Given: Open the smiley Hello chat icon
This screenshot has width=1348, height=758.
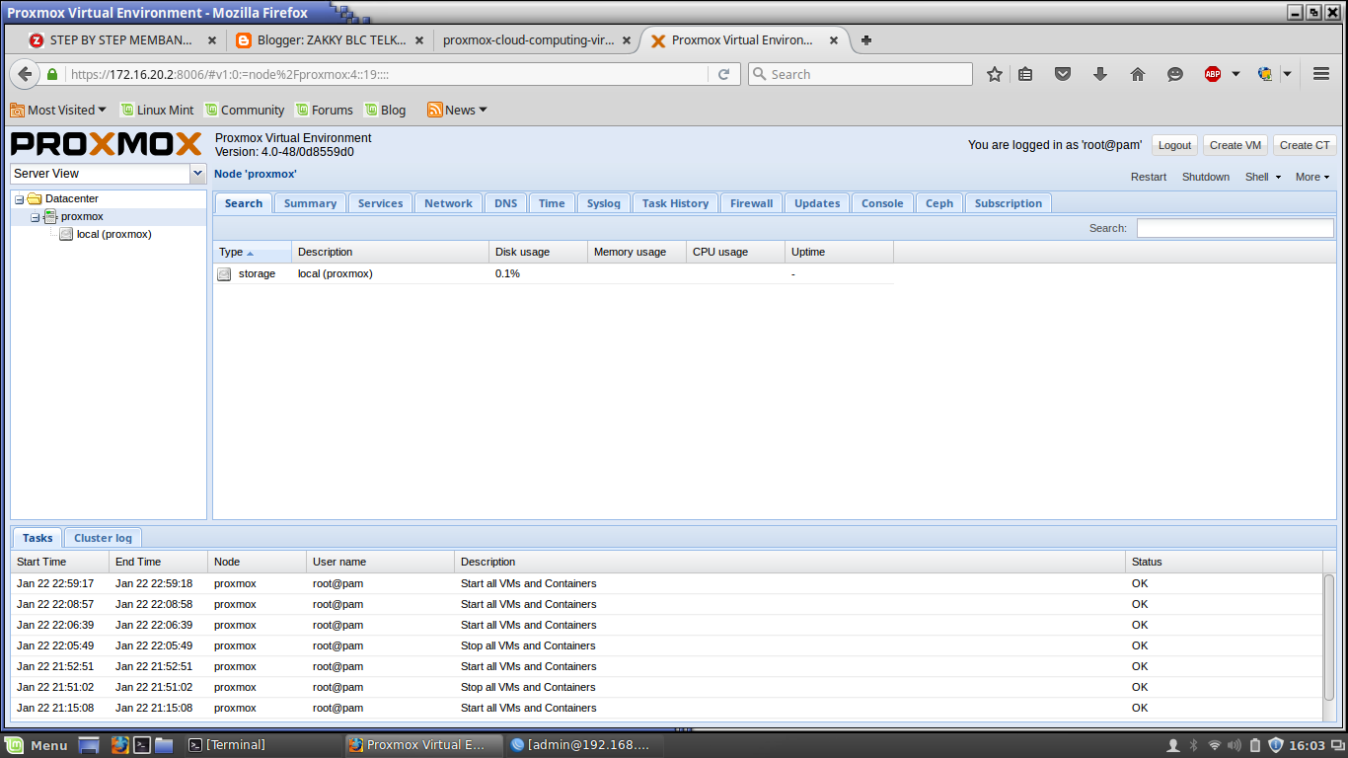Looking at the screenshot, I should pyautogui.click(x=1175, y=74).
